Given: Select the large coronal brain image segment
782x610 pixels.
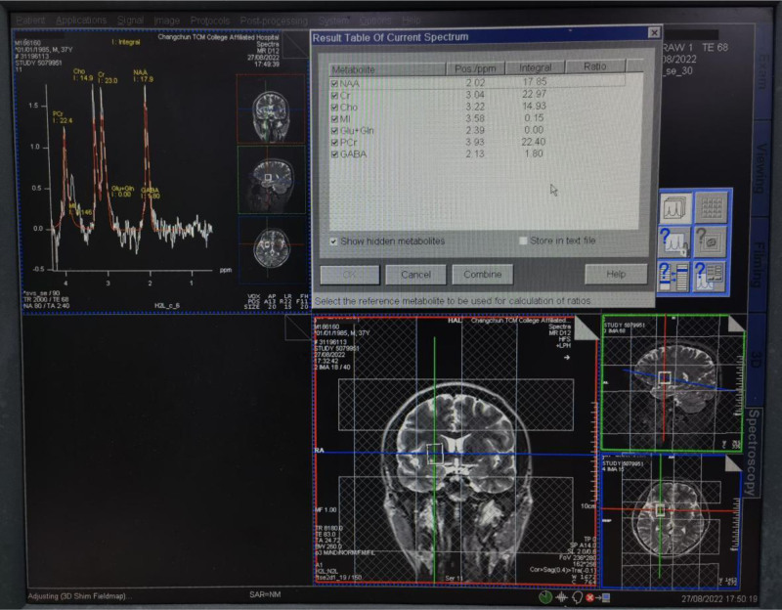Looking at the screenshot, I should click(x=456, y=450).
